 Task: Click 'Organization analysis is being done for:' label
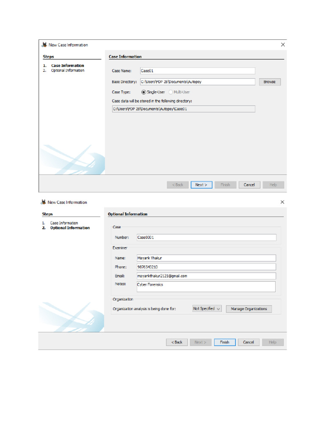144,309
